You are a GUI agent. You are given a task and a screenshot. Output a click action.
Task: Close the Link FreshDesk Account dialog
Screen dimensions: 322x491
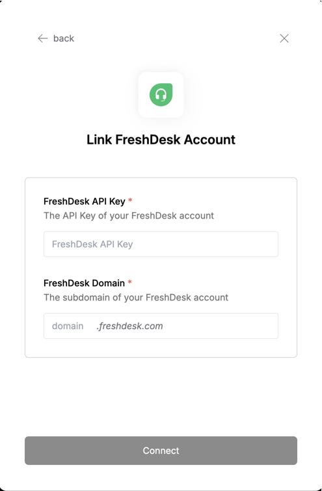point(284,38)
